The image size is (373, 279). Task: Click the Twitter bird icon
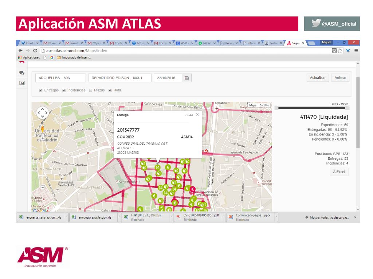316,23
